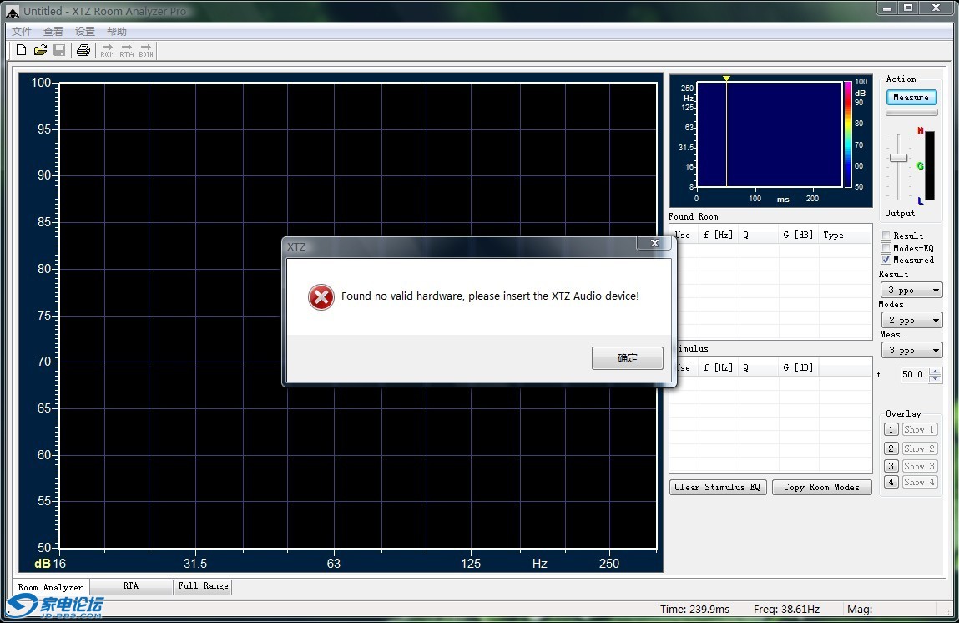Click the Show 2 overlay button
The image size is (959, 623).
click(x=919, y=448)
